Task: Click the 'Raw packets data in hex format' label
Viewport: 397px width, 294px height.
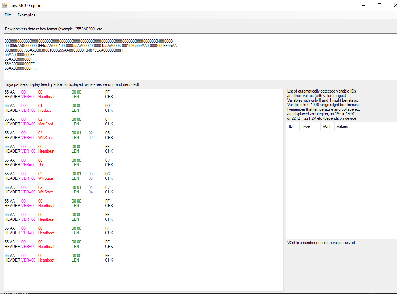Action: 54,29
